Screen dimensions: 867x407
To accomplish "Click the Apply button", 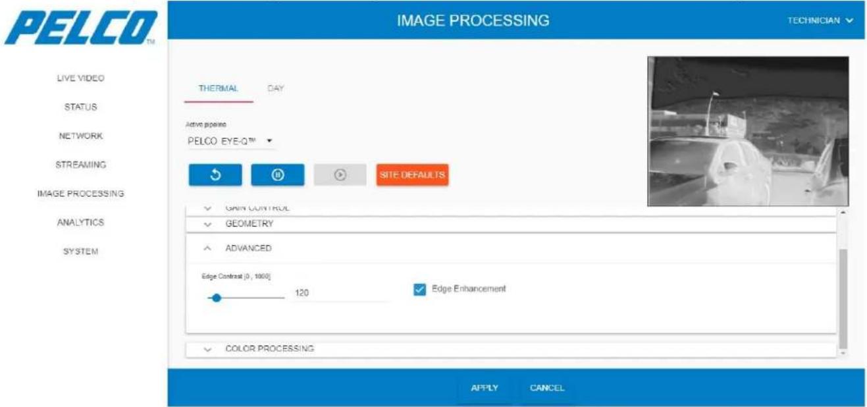I will click(485, 388).
